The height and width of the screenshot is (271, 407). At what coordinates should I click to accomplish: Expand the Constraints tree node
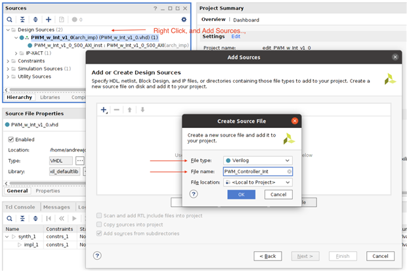8,61
